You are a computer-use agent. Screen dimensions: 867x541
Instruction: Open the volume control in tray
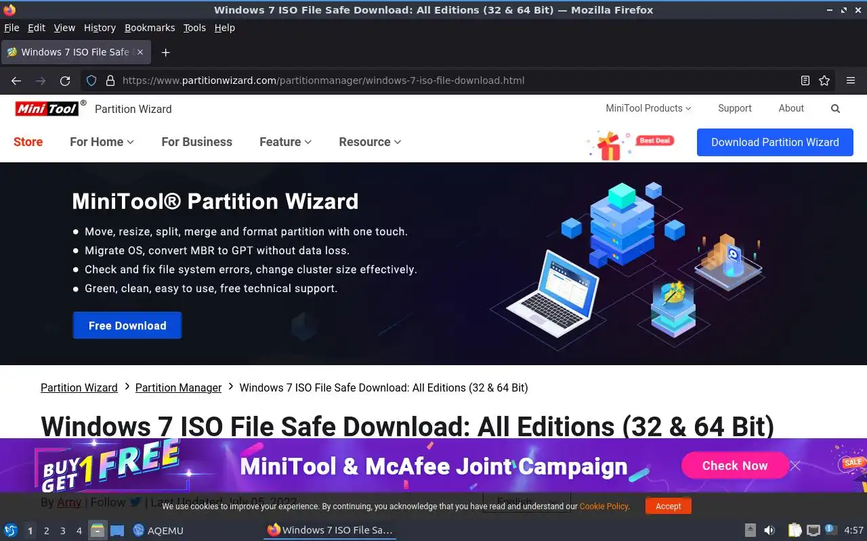tap(769, 530)
